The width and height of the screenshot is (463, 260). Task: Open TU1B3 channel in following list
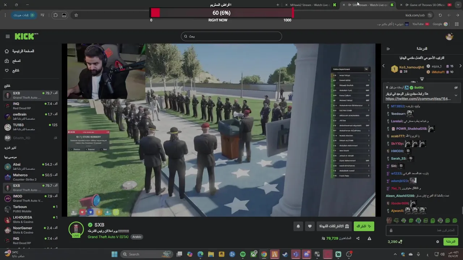(x=31, y=127)
